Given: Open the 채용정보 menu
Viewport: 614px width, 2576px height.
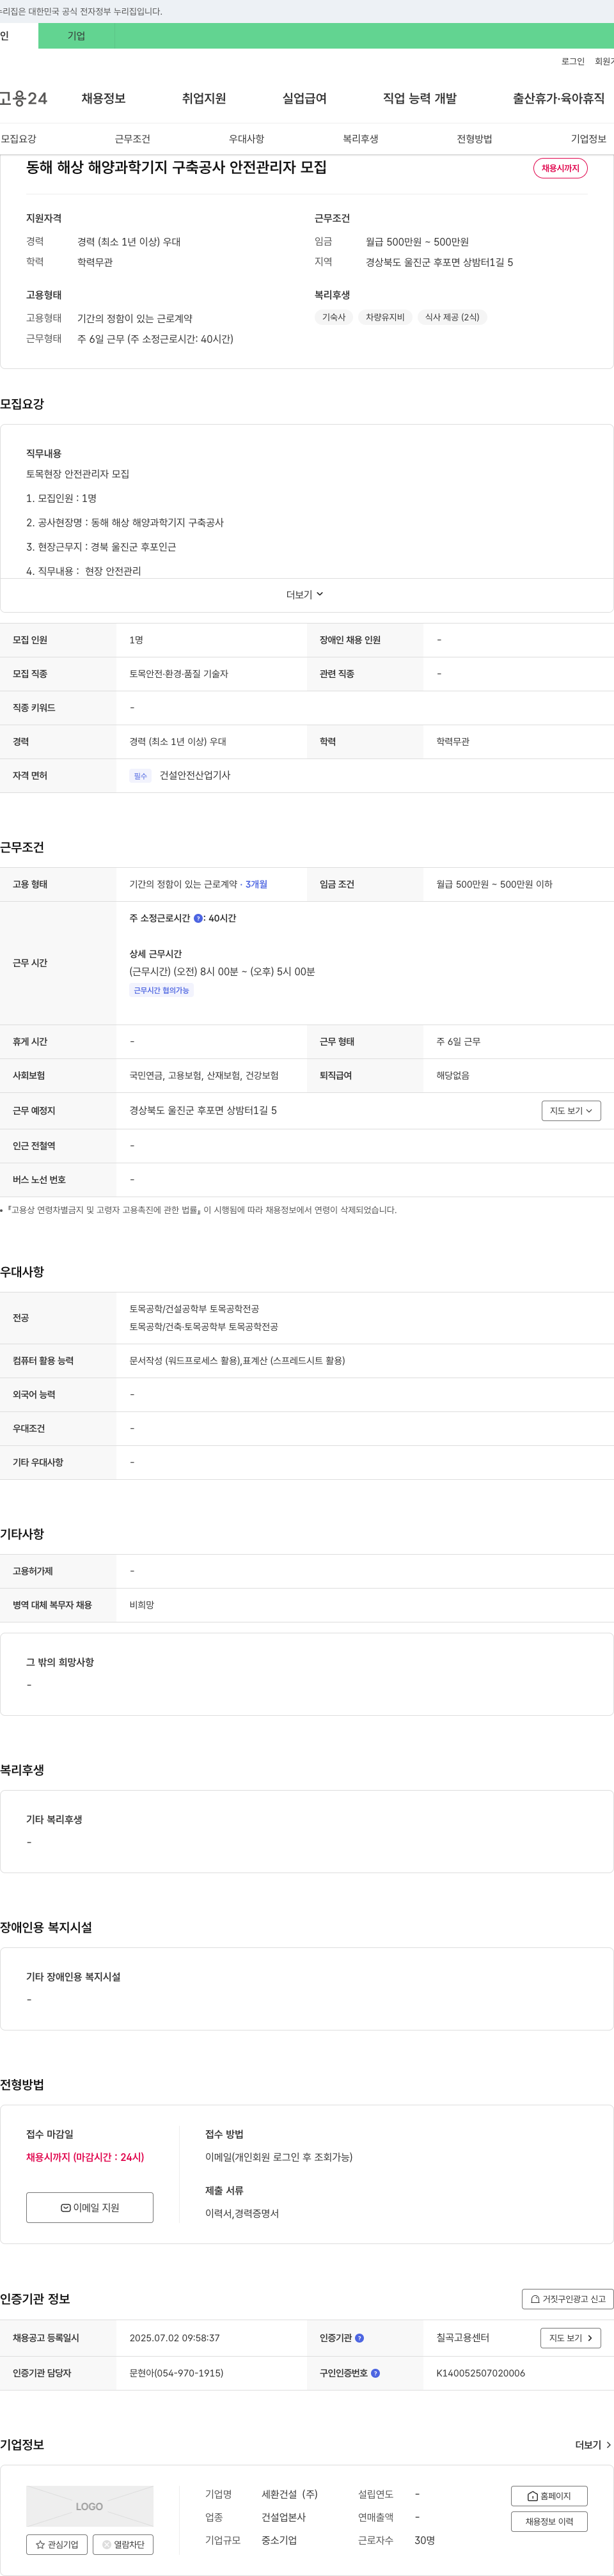Looking at the screenshot, I should [x=103, y=98].
